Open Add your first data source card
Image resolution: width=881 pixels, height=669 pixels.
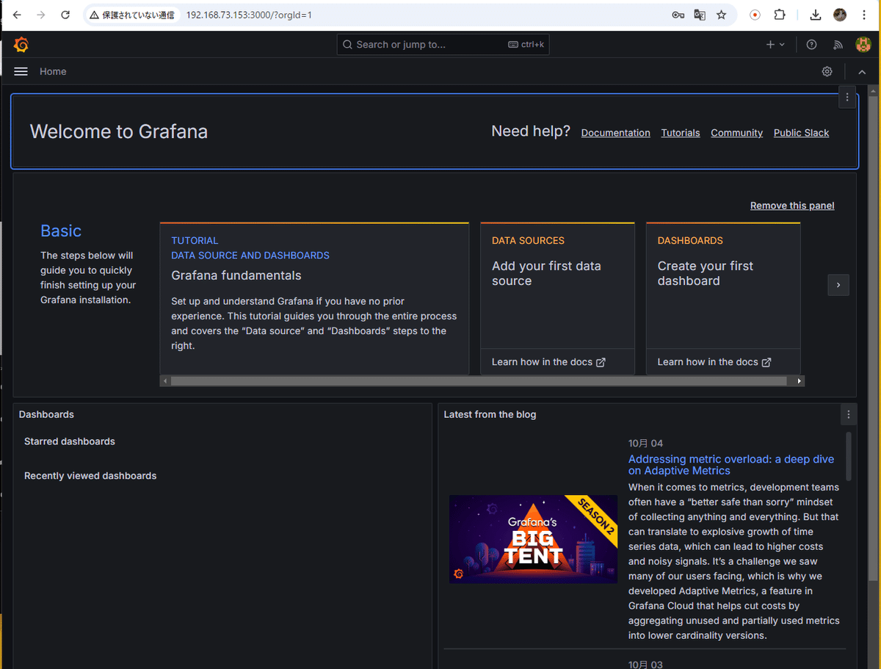point(557,285)
